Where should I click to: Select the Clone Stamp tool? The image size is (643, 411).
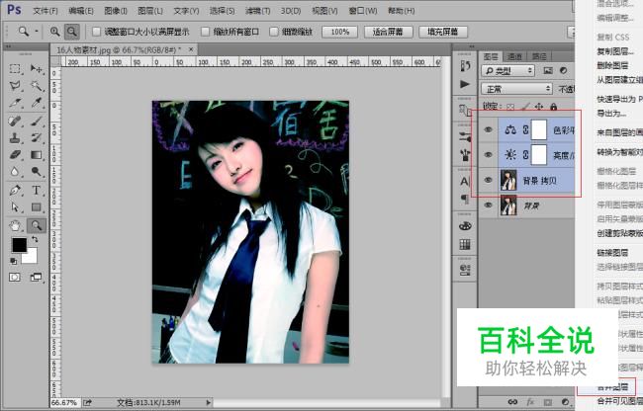point(15,137)
